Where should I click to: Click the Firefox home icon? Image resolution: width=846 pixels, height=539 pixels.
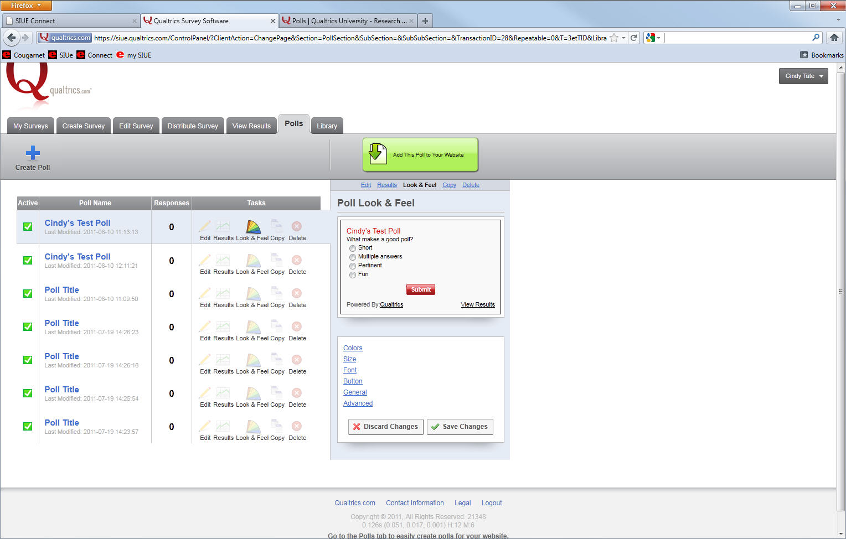click(834, 38)
